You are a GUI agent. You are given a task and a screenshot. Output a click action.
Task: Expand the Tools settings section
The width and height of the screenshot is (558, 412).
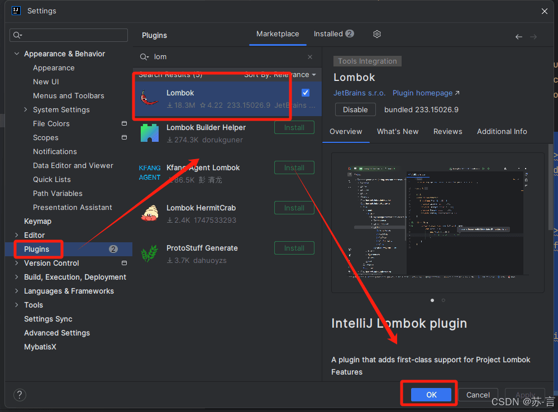(17, 305)
